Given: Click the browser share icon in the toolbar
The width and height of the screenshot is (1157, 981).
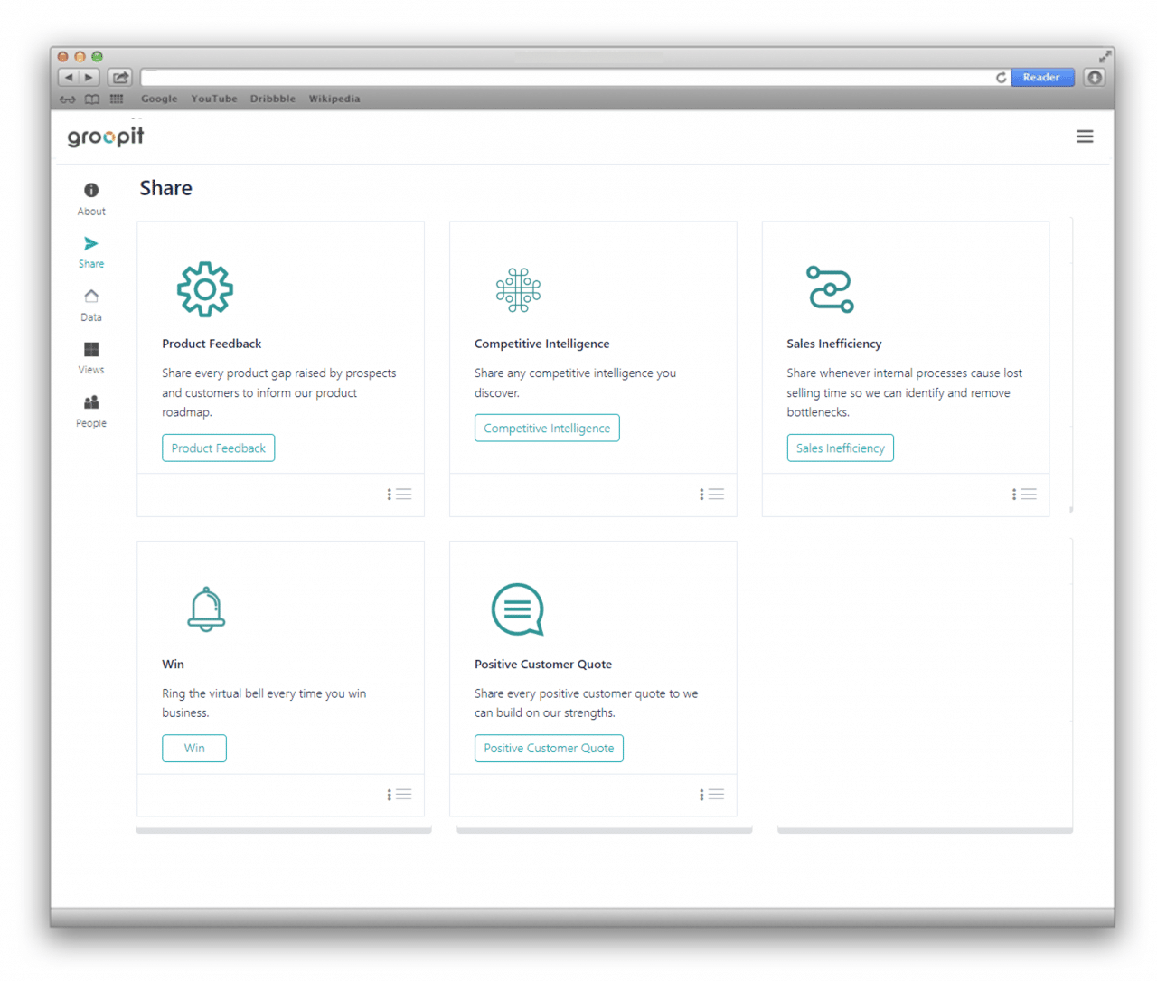Looking at the screenshot, I should (x=119, y=77).
